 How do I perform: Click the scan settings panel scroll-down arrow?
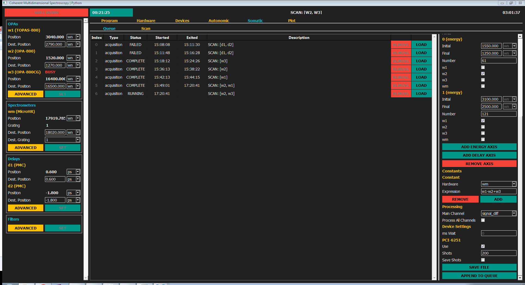520,278
